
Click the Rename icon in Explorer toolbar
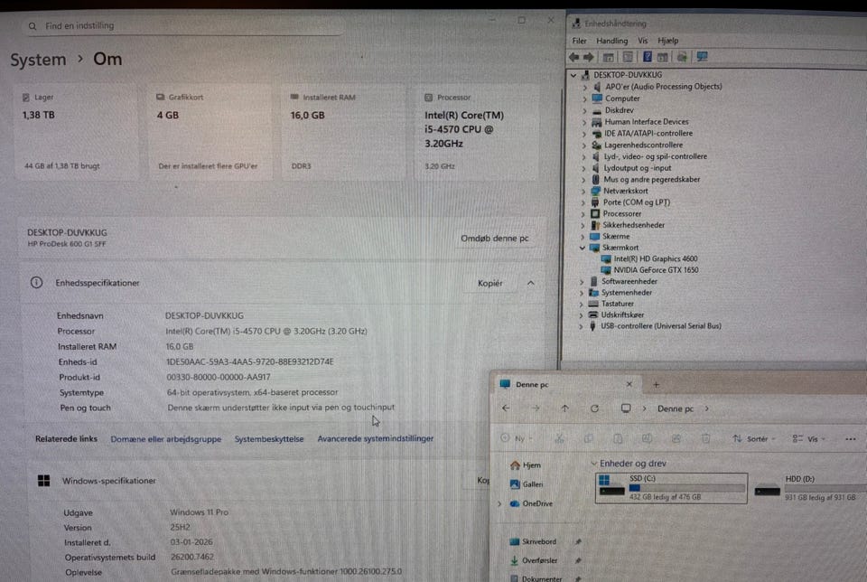647,438
